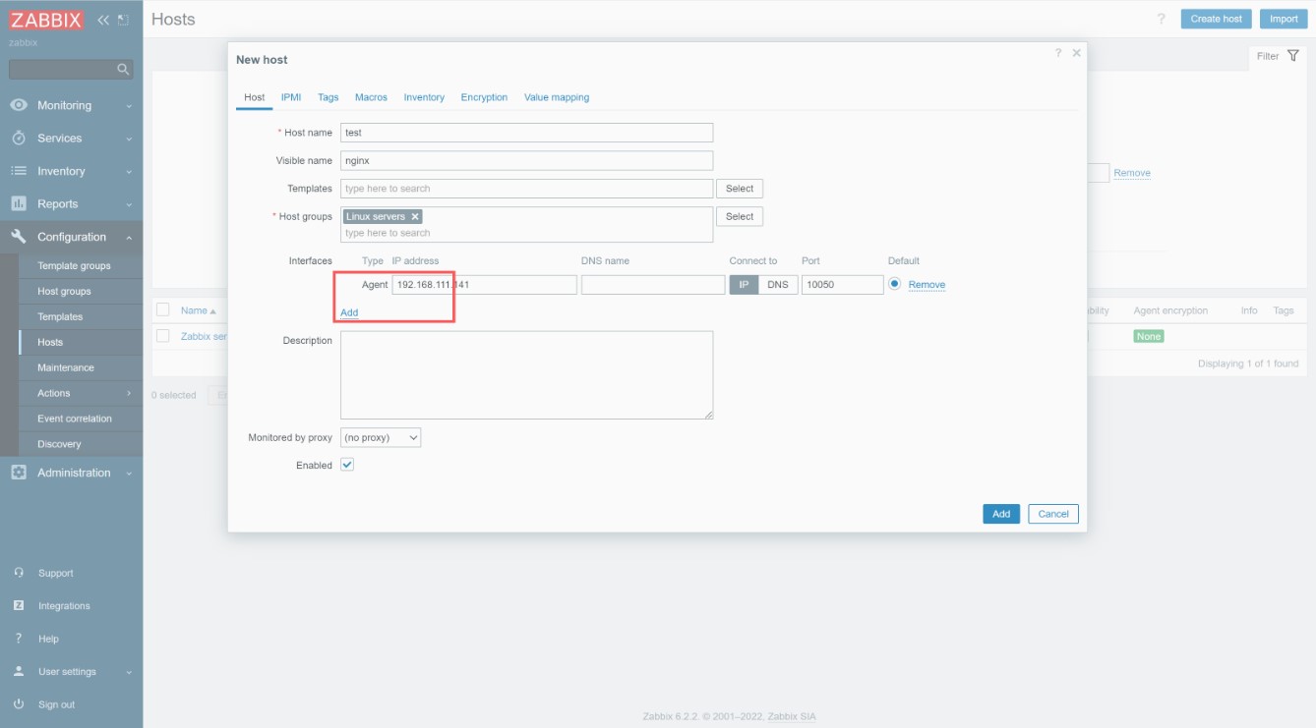Image resolution: width=1316 pixels, height=728 pixels.
Task: Open Event correlation in the sidebar
Action: pos(75,419)
